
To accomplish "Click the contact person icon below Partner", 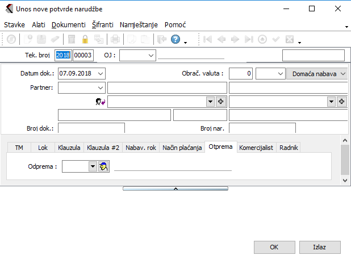I will (101, 102).
